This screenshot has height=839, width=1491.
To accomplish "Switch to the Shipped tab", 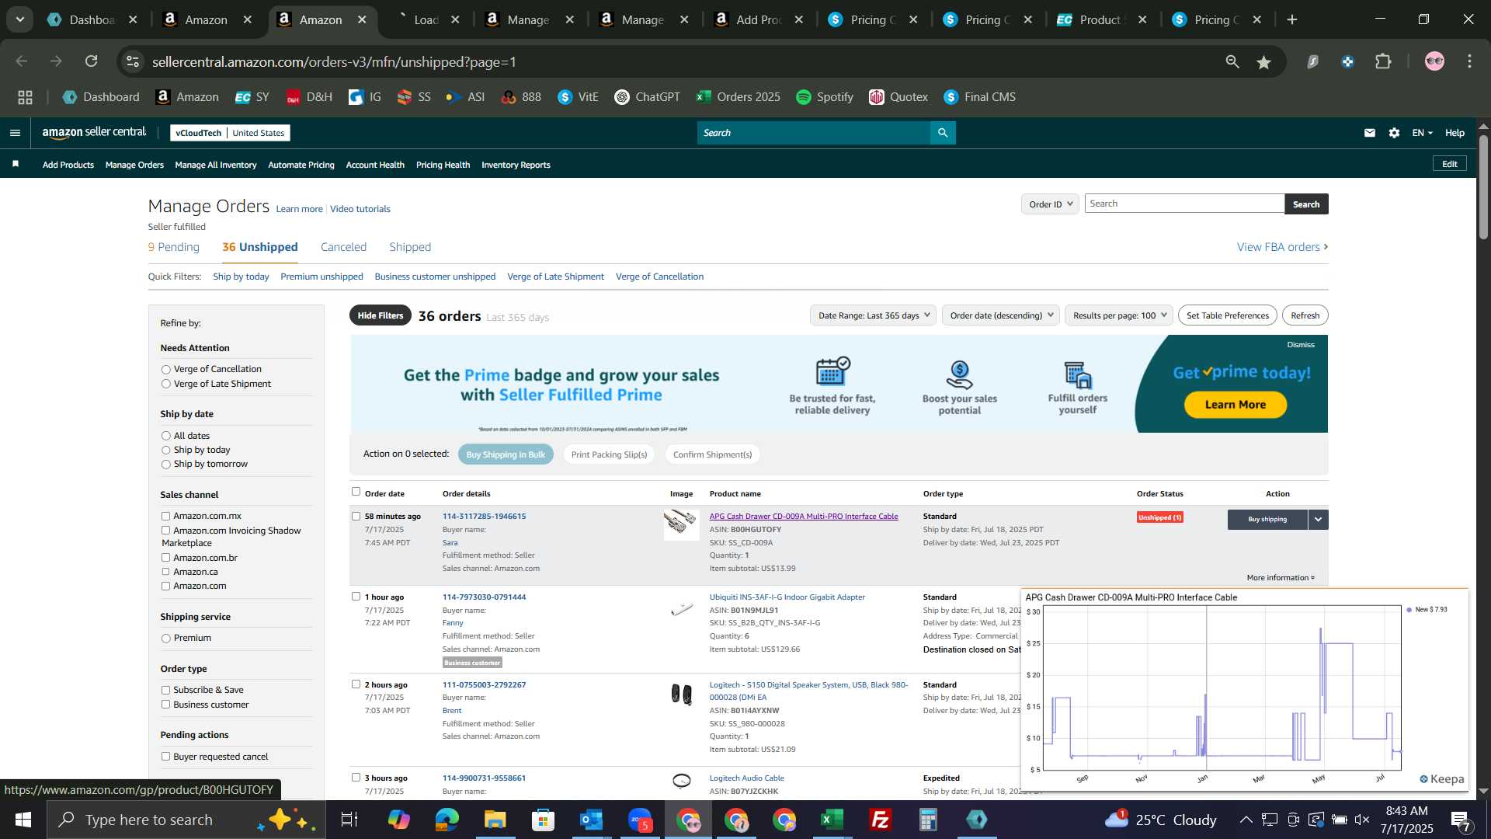I will point(410,247).
